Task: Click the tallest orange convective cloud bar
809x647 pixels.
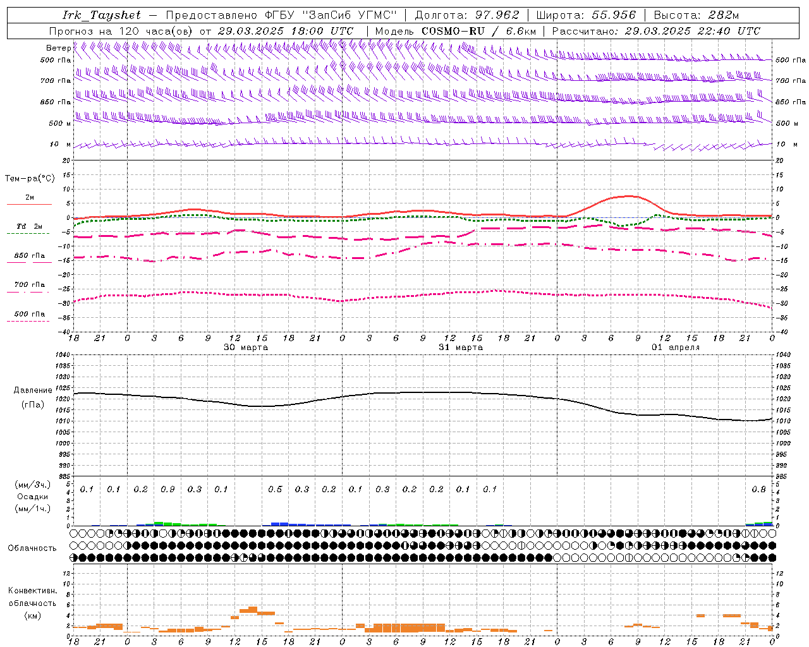Action: click(253, 610)
